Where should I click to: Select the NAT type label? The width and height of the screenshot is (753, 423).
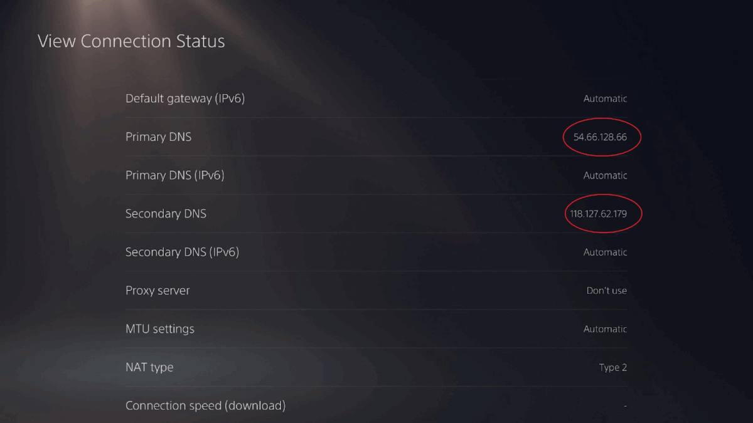click(149, 367)
